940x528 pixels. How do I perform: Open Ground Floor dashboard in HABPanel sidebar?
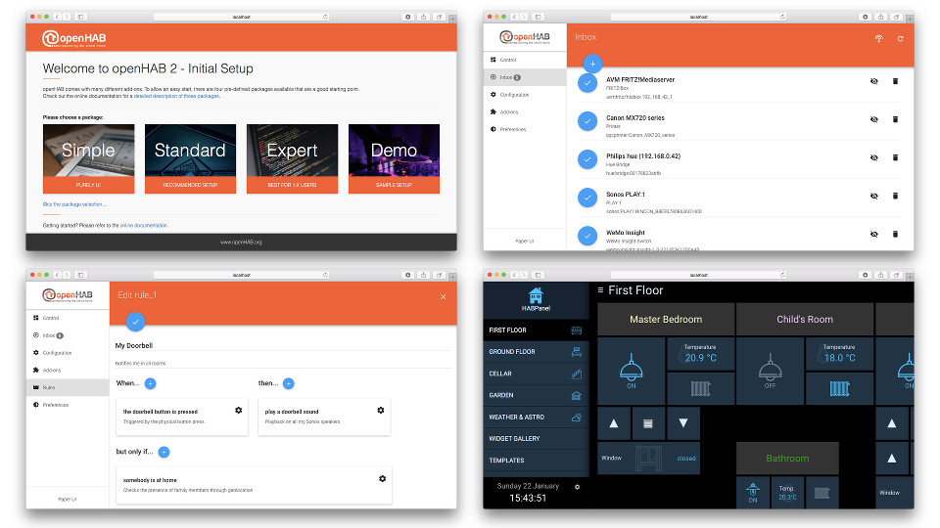pos(536,352)
